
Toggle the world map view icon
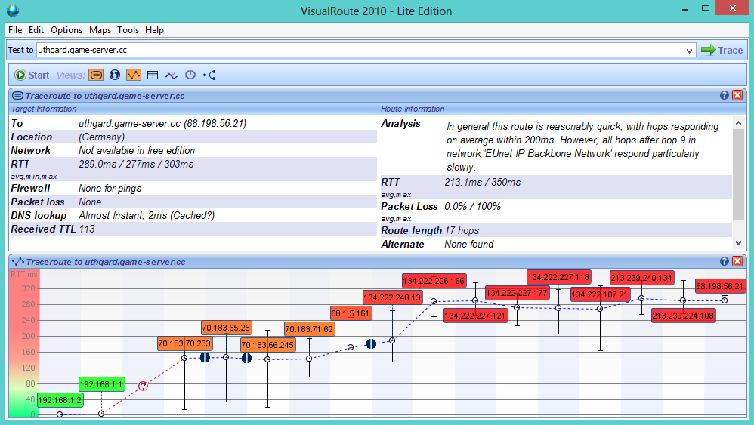[114, 75]
